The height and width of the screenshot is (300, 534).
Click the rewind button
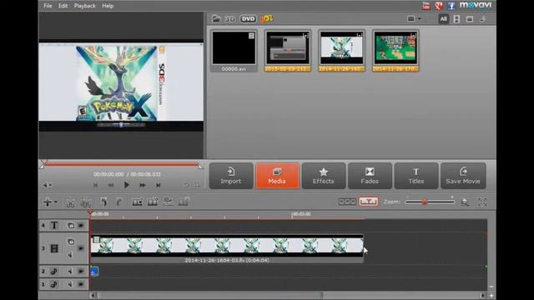tap(111, 185)
